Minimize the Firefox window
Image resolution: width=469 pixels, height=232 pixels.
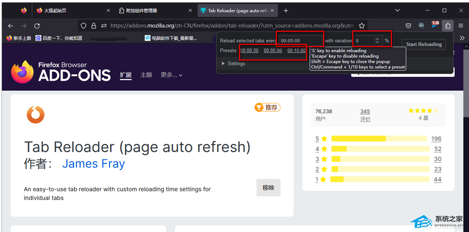point(428,11)
